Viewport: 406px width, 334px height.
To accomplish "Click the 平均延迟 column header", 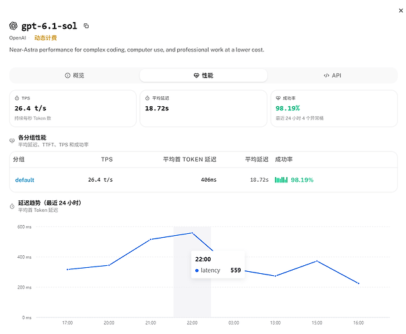I will pos(257,160).
